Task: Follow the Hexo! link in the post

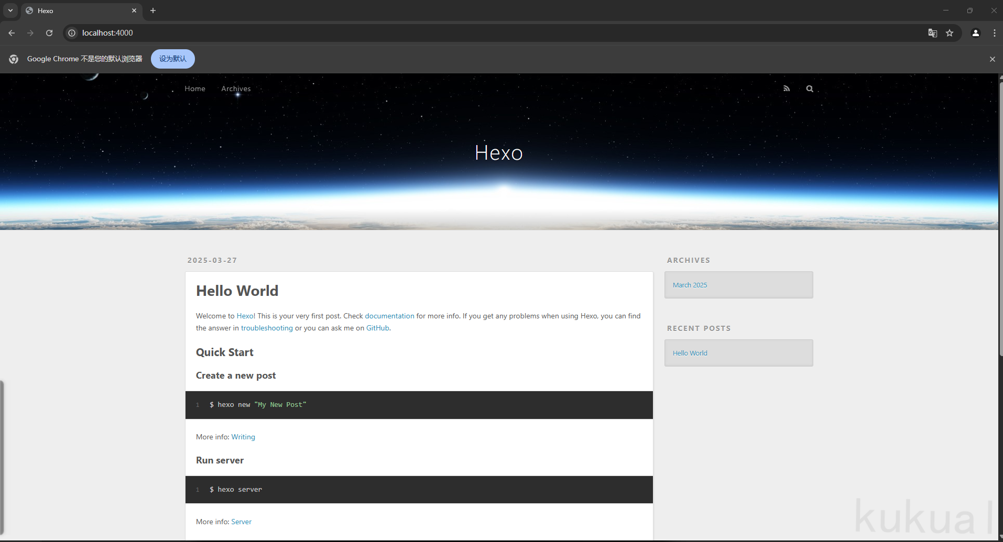Action: (246, 316)
